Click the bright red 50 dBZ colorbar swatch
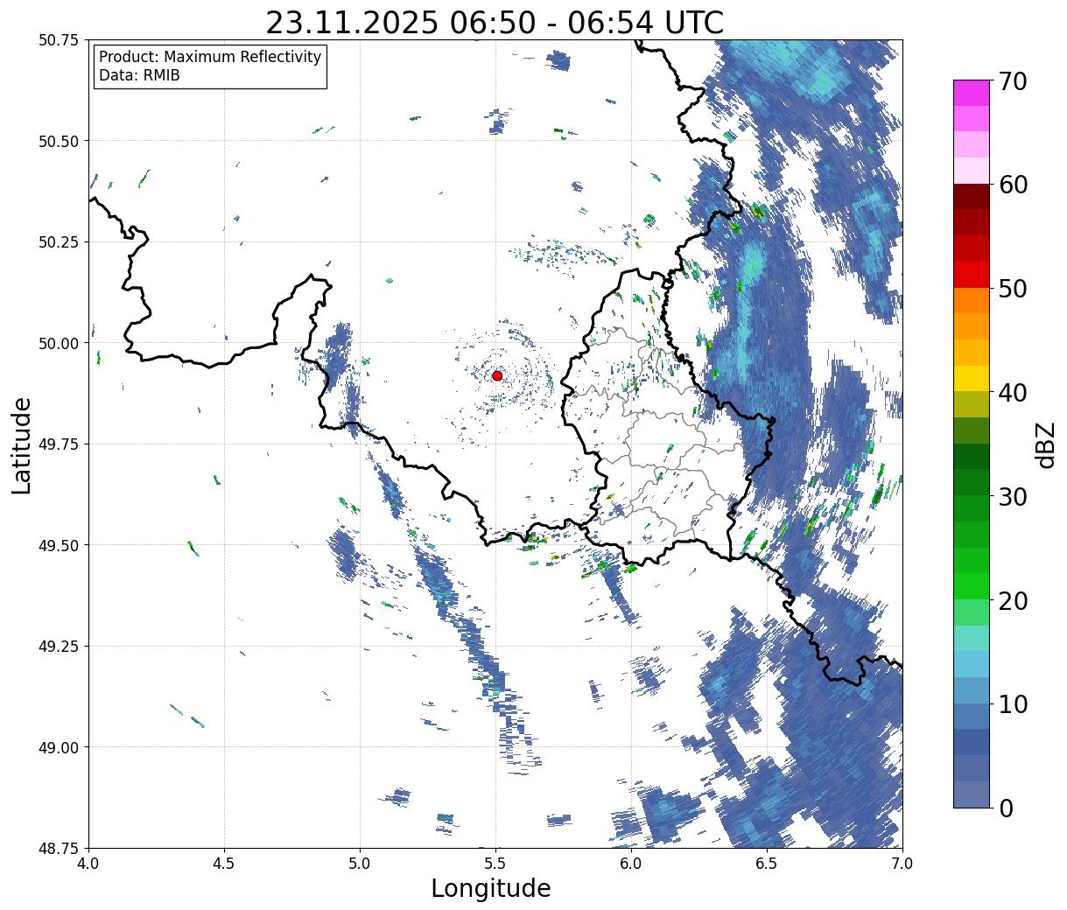Image resolution: width=1067 pixels, height=910 pixels. [x=972, y=275]
